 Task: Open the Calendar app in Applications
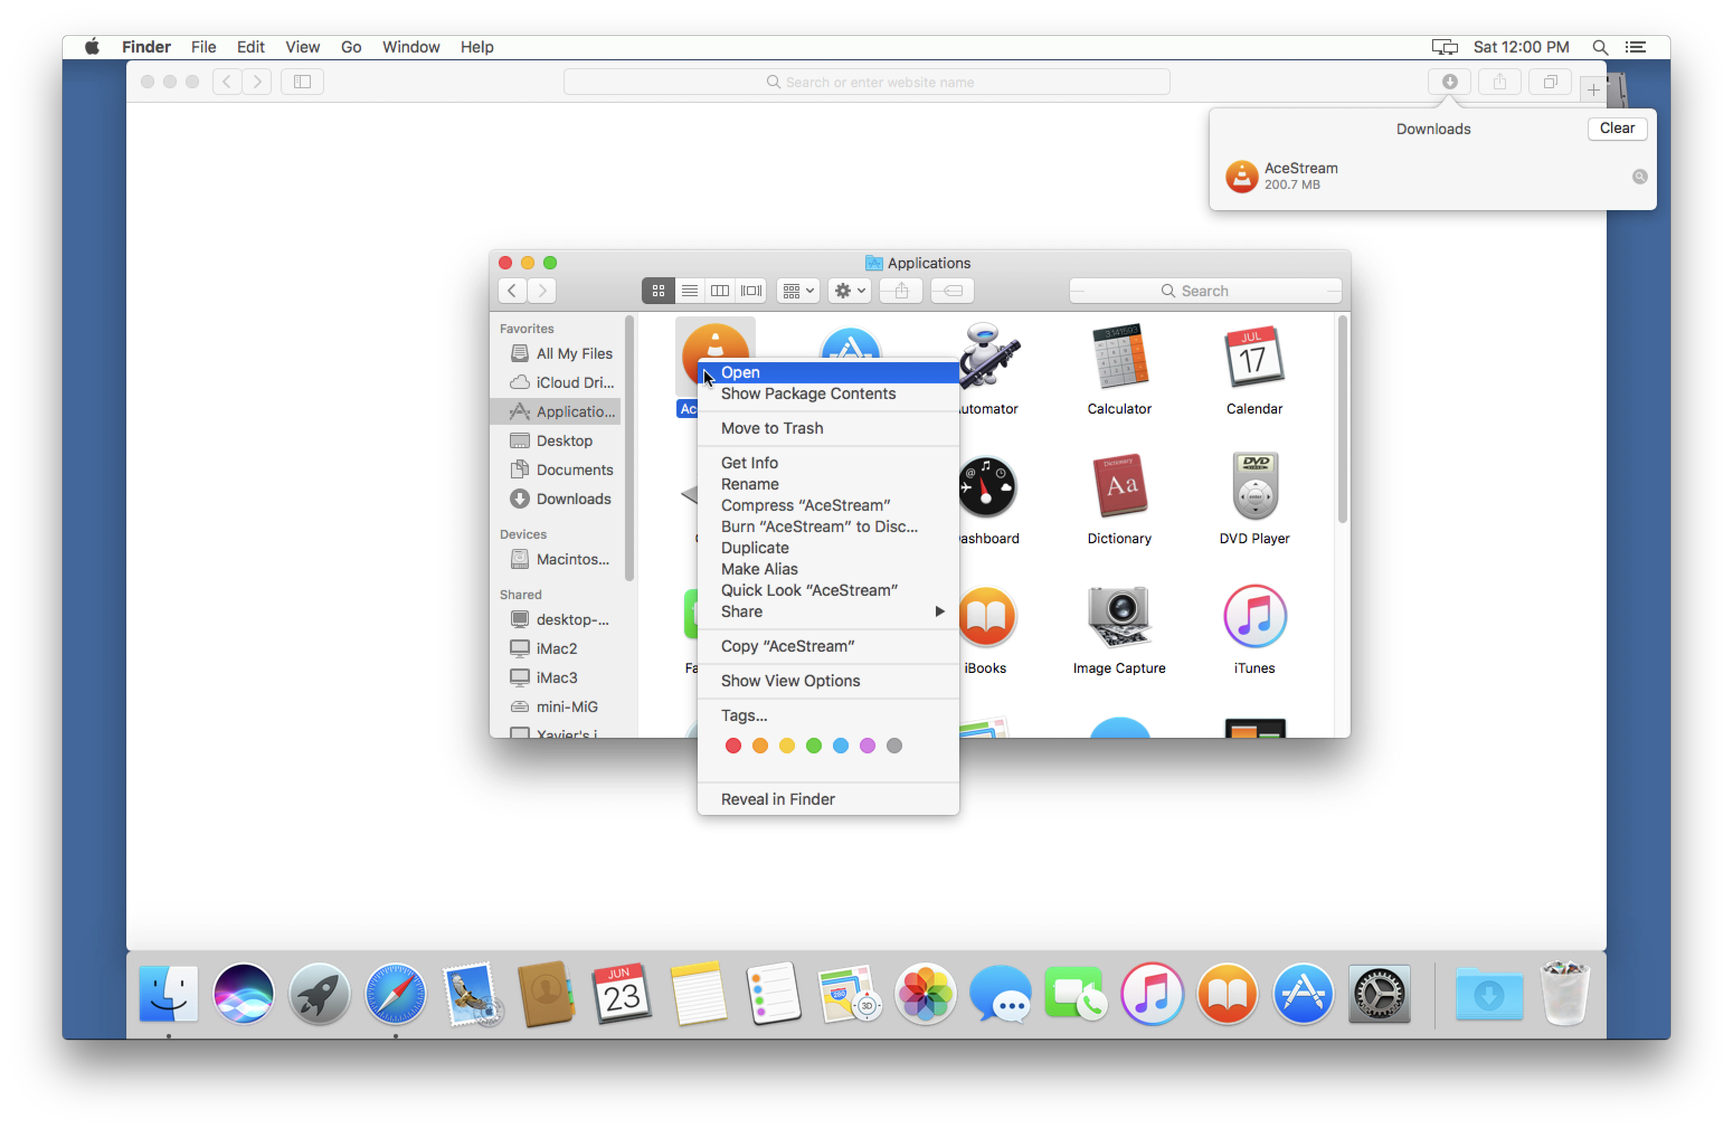(x=1254, y=356)
